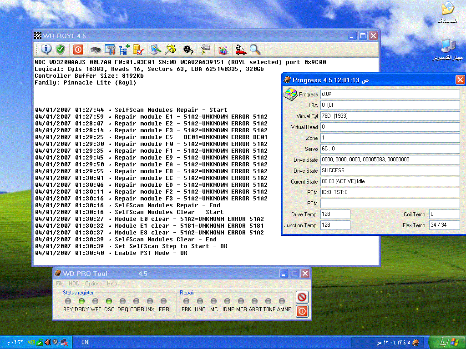This screenshot has width=466, height=349.
Task: Close the Progress 4.5 window
Action: 460,80
